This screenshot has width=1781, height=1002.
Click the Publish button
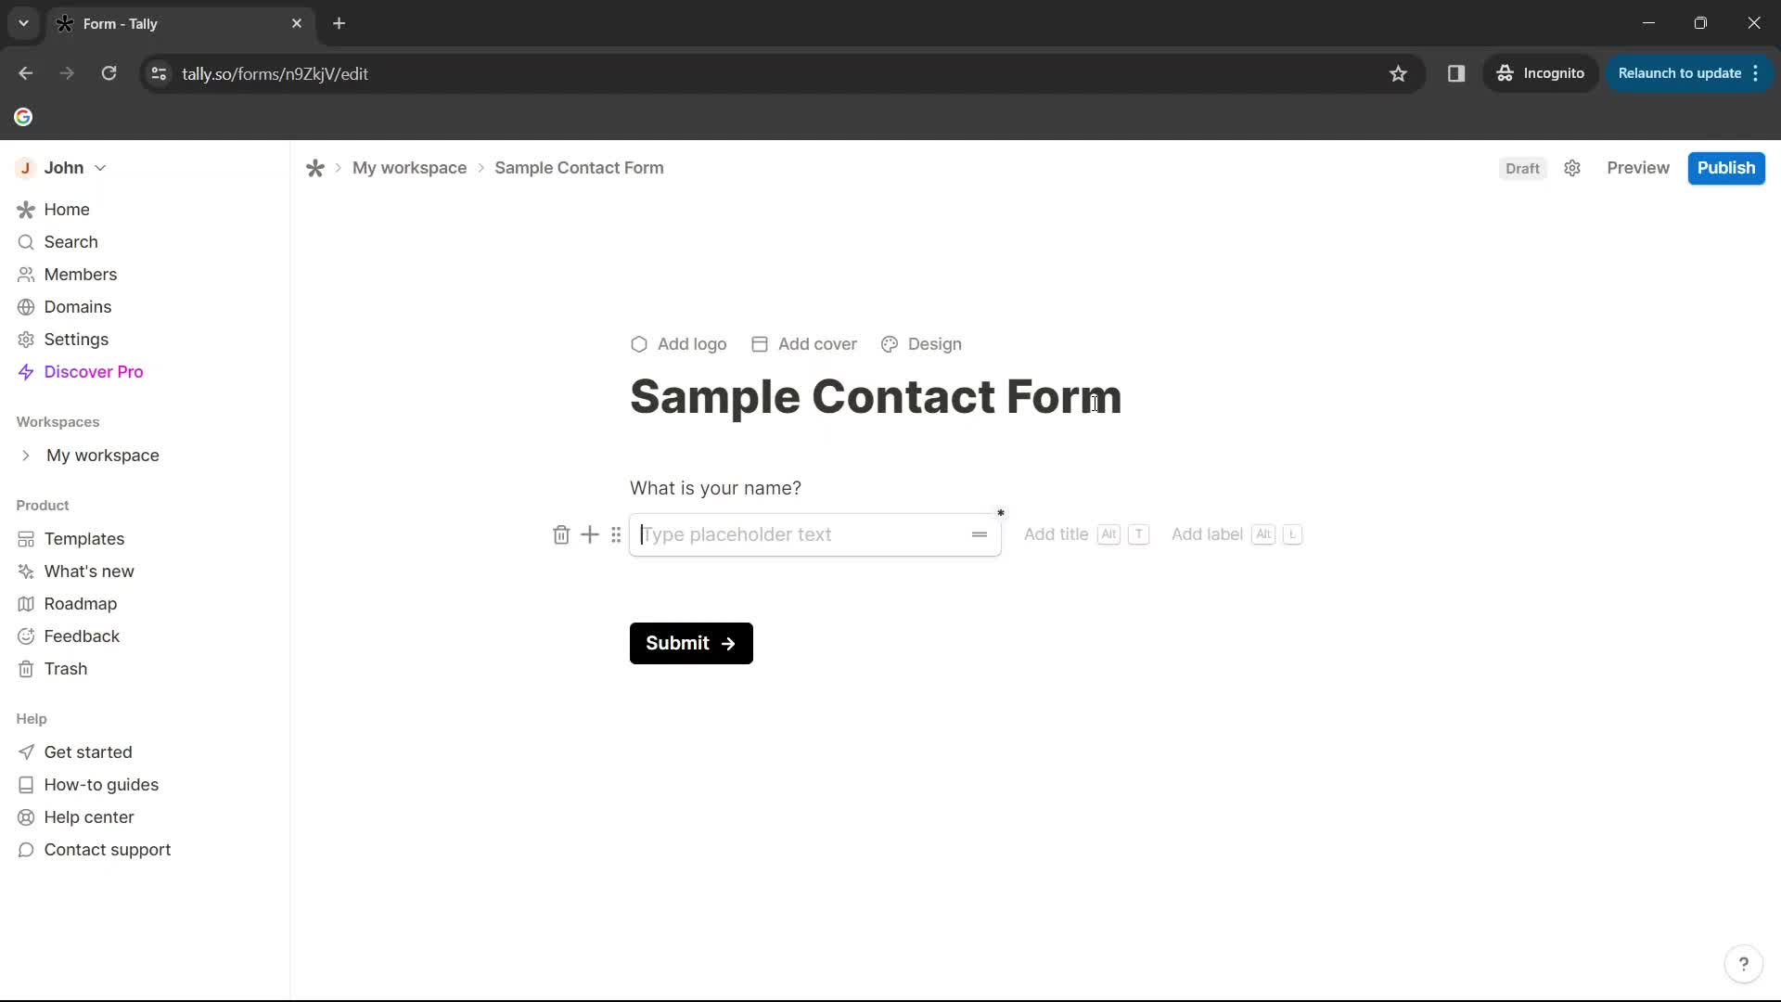(x=1726, y=166)
